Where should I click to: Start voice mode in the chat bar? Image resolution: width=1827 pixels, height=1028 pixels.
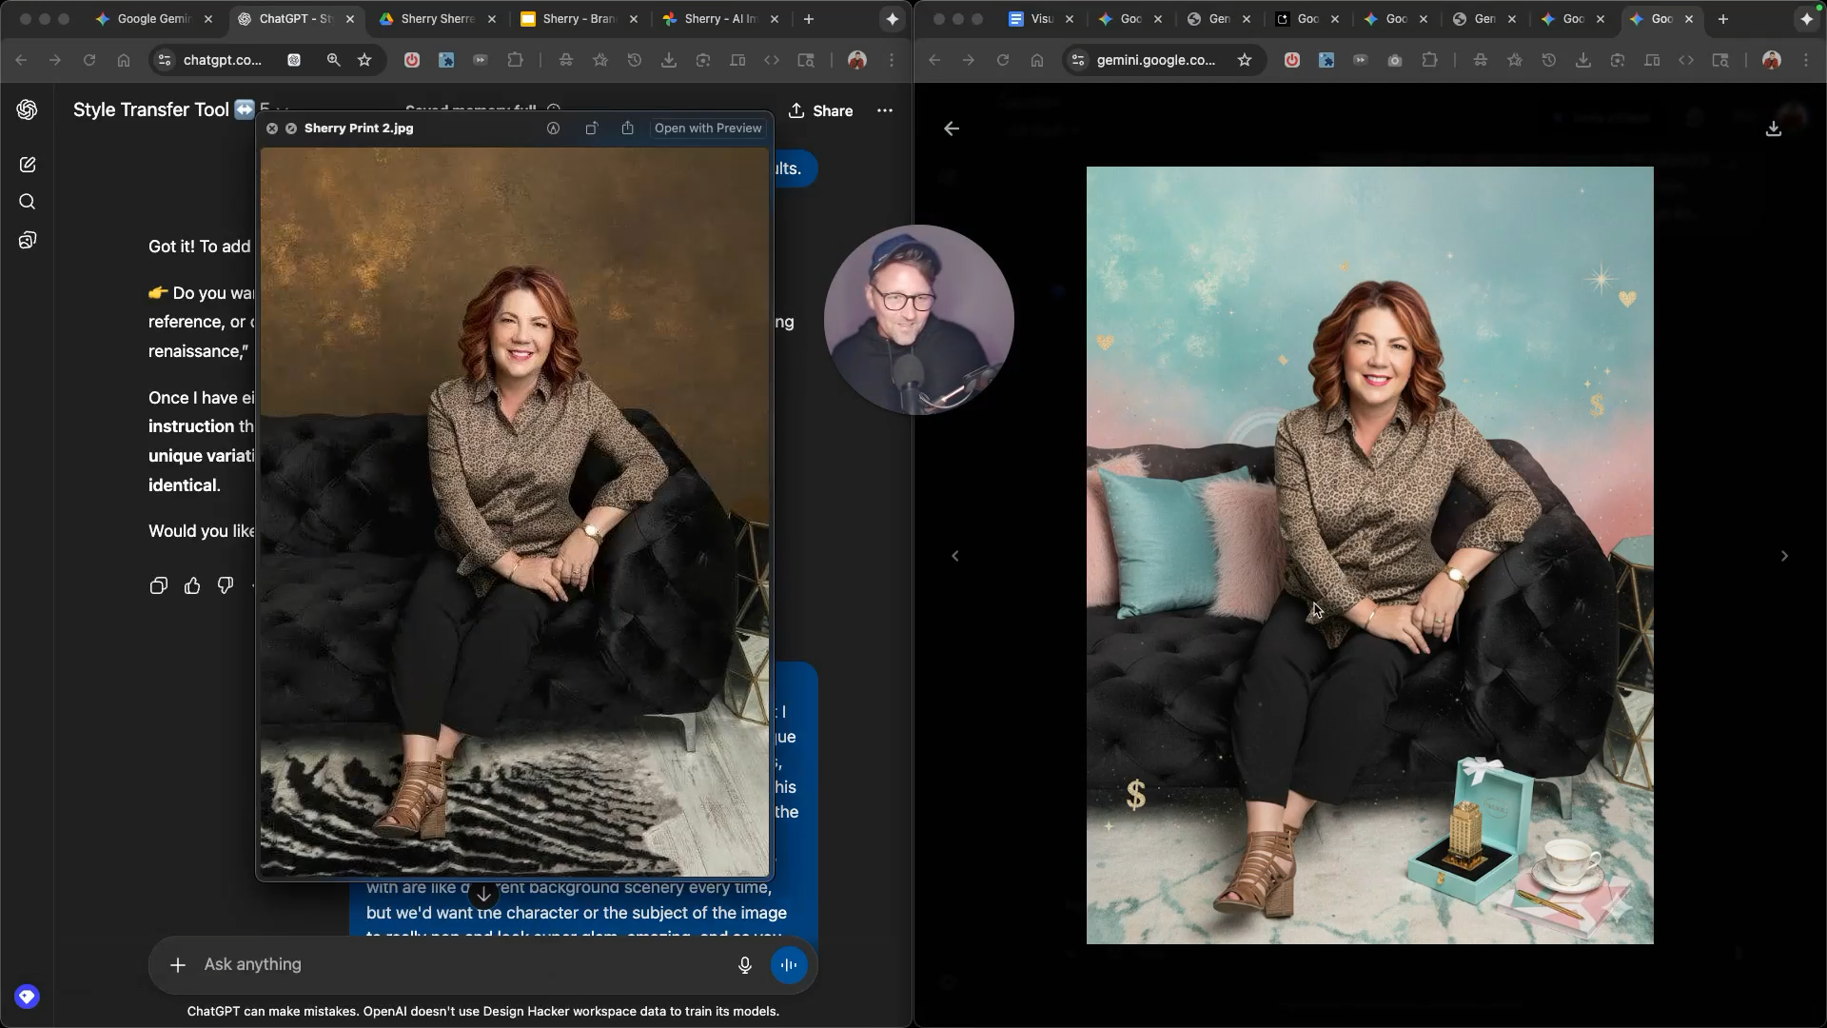[788, 965]
